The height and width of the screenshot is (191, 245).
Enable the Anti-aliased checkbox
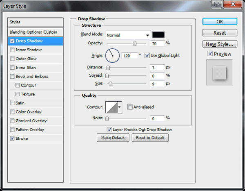tap(130, 107)
